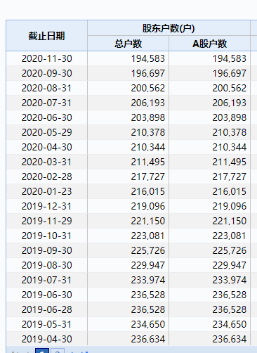
Task: Select the 总户数 value 196,697
Action: pos(147,73)
